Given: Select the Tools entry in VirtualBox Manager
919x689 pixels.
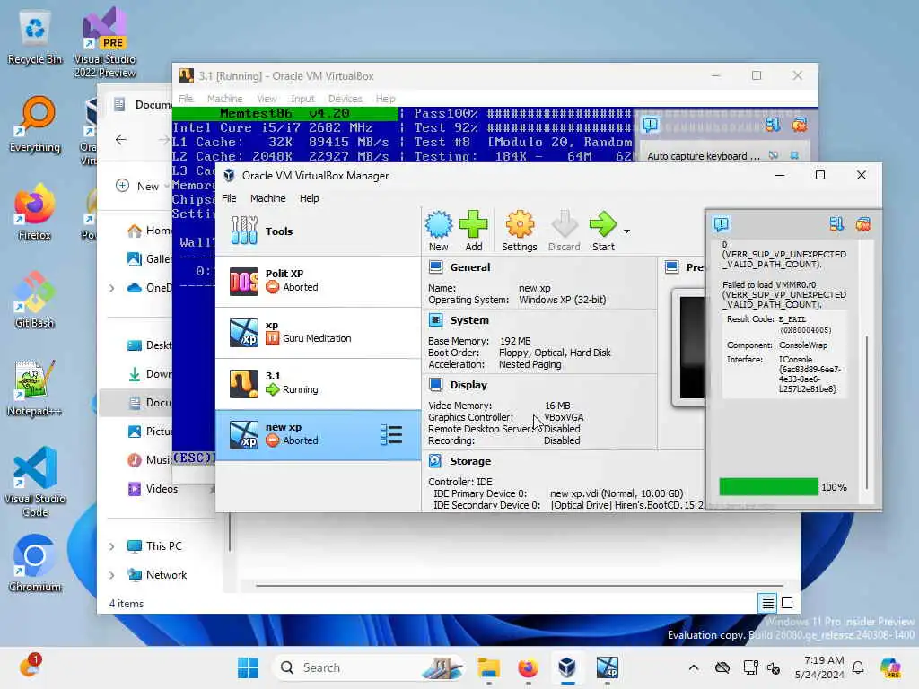Looking at the screenshot, I should click(319, 231).
